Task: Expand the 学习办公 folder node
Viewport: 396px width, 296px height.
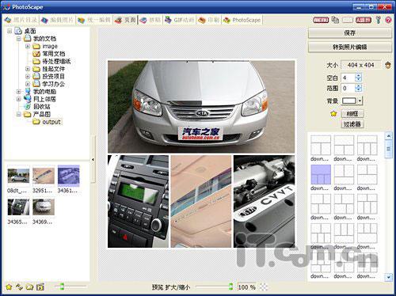Action: click(28, 84)
